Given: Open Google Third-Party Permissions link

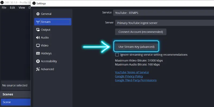Looking at the screenshot, I should coord(136,80).
